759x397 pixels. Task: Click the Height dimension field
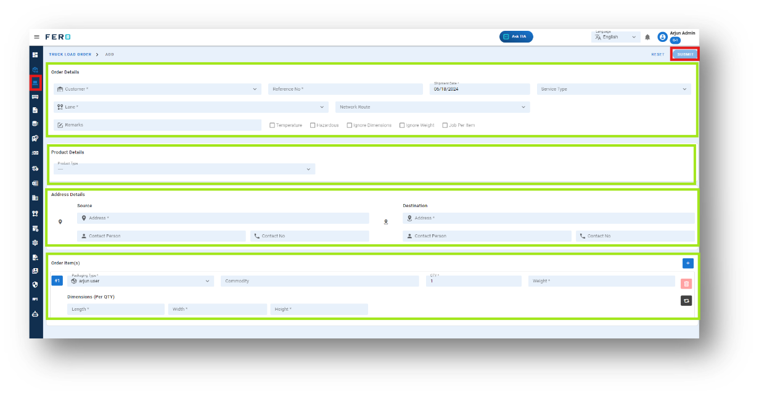pos(319,309)
